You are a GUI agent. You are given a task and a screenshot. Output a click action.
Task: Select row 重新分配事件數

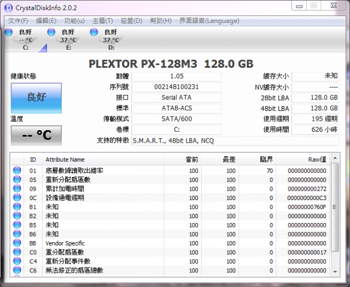[x=170, y=261]
